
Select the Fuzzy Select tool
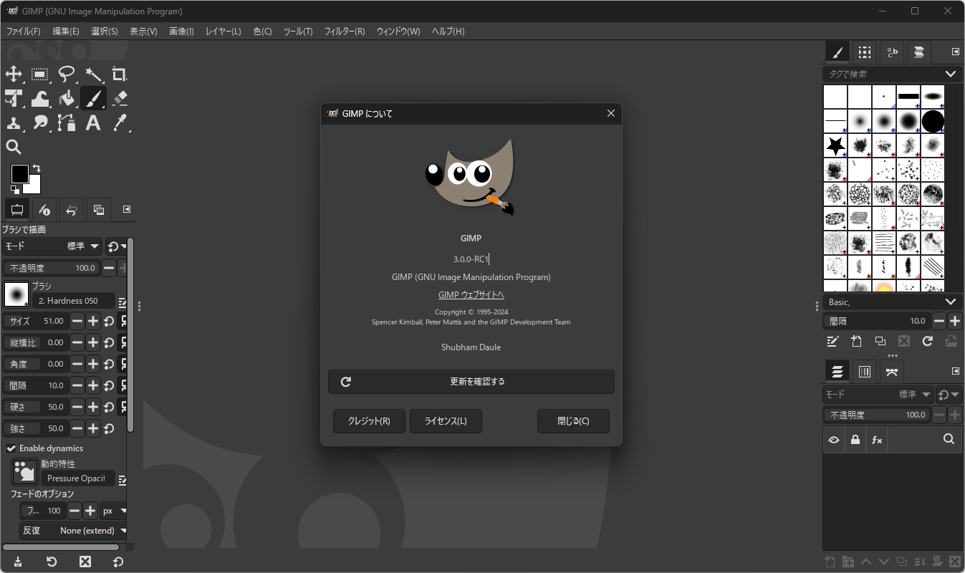pyautogui.click(x=93, y=74)
